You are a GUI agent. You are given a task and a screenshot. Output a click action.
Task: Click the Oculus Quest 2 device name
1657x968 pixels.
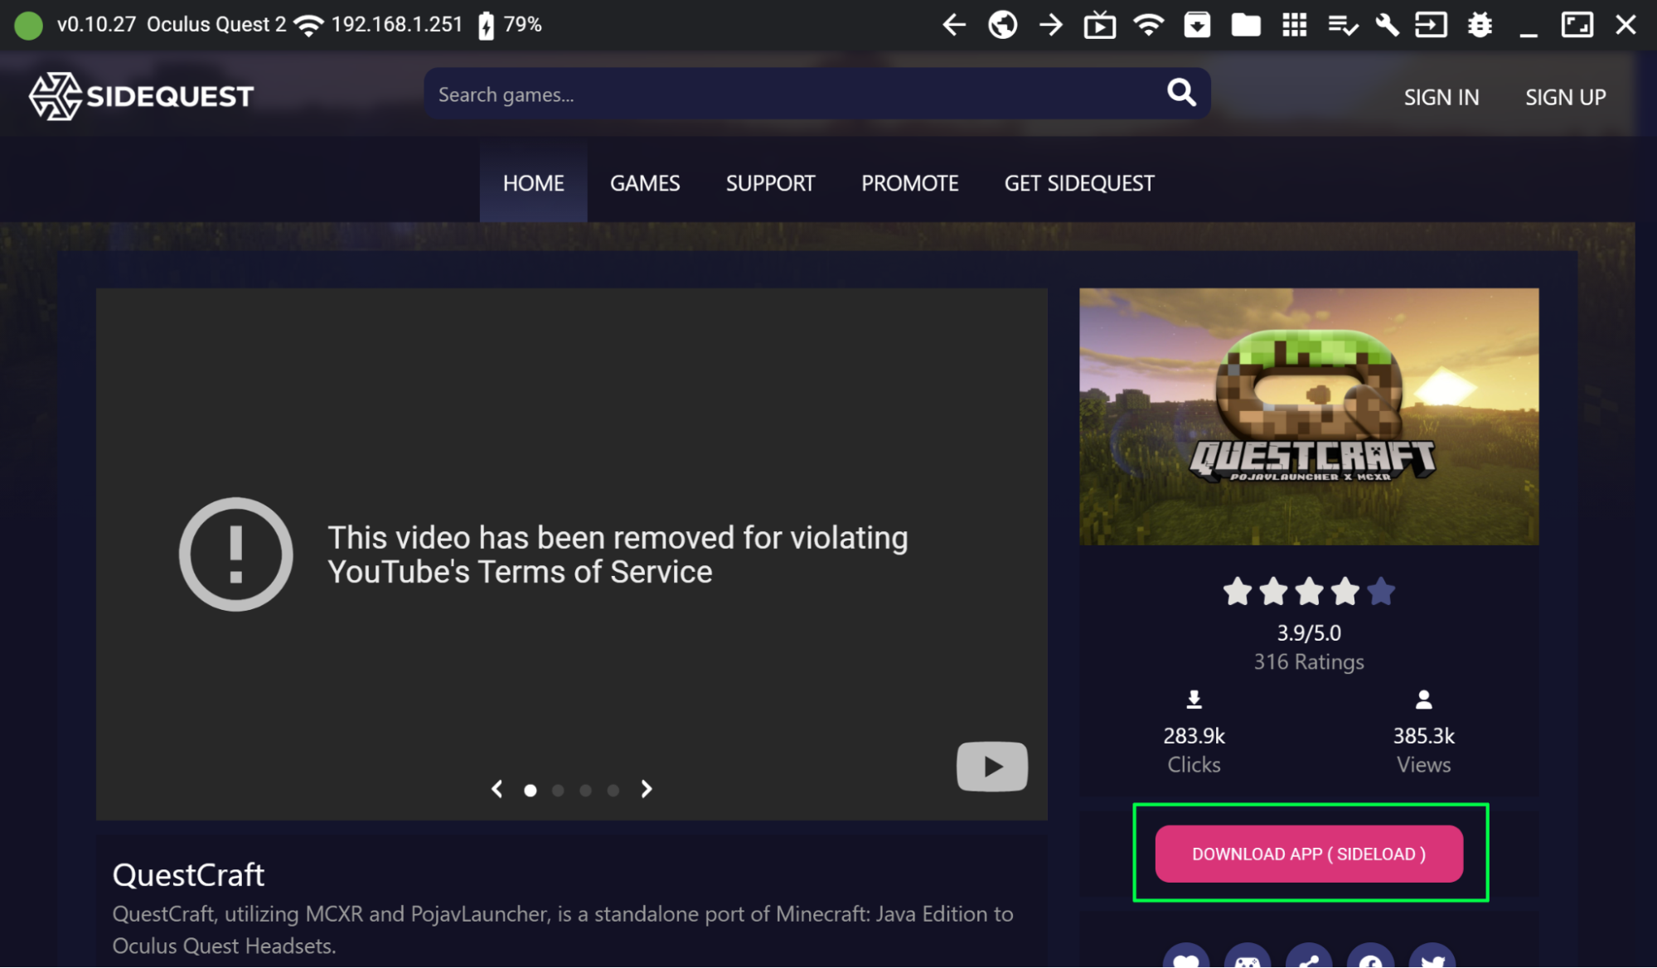coord(216,25)
